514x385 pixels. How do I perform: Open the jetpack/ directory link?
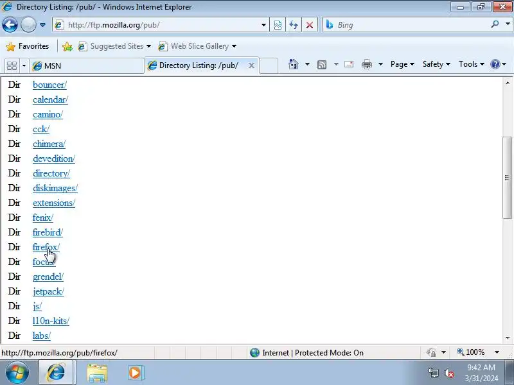[49, 291]
